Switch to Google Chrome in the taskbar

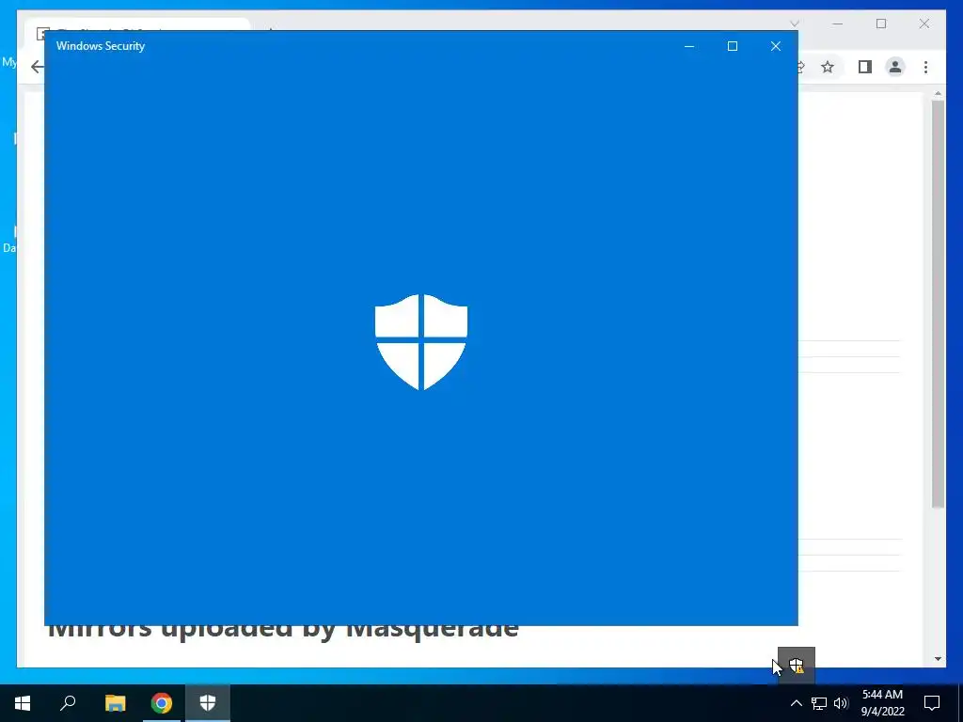pos(162,703)
